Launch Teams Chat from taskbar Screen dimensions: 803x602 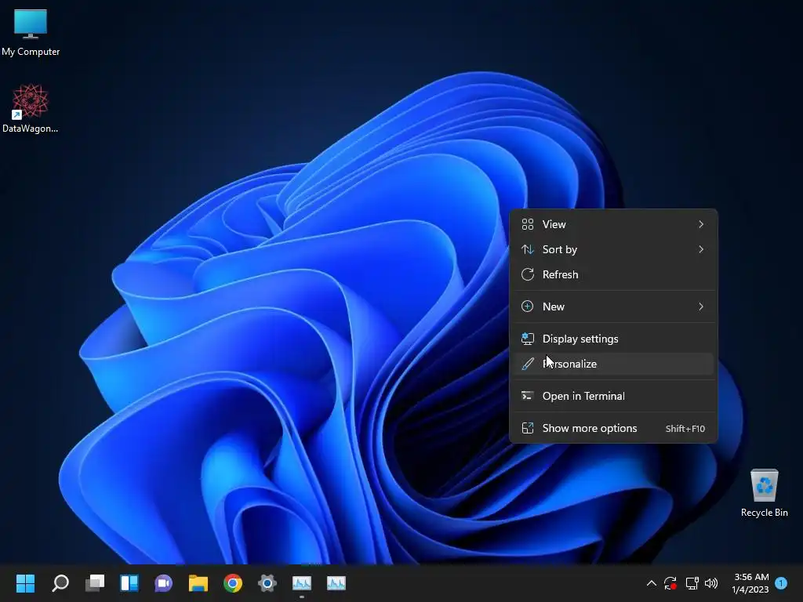tap(164, 583)
